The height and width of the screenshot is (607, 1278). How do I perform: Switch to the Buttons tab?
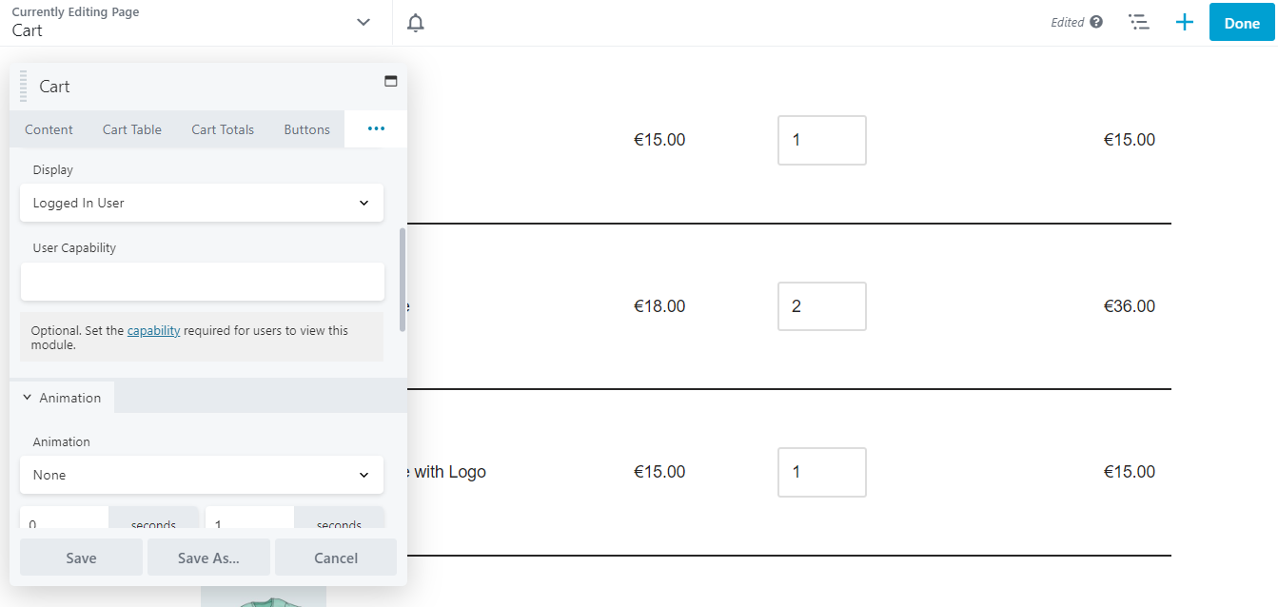click(x=305, y=128)
